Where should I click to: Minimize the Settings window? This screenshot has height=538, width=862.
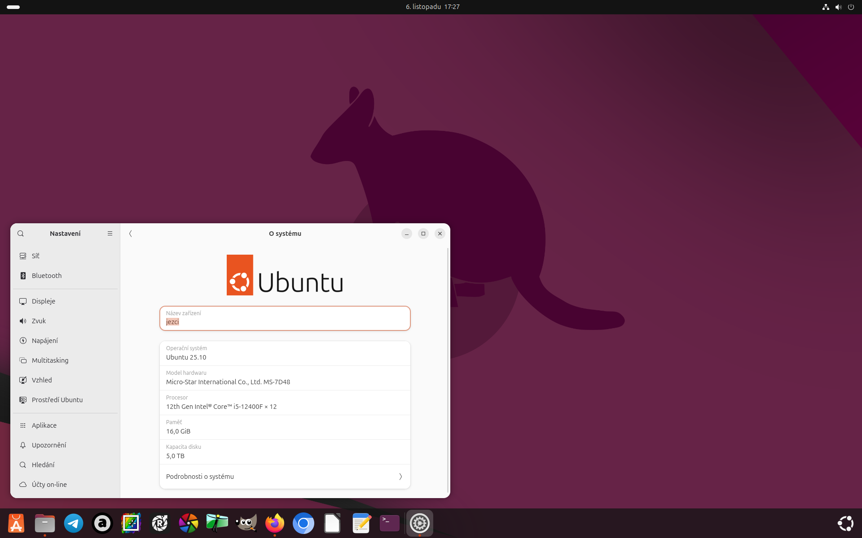tap(407, 234)
